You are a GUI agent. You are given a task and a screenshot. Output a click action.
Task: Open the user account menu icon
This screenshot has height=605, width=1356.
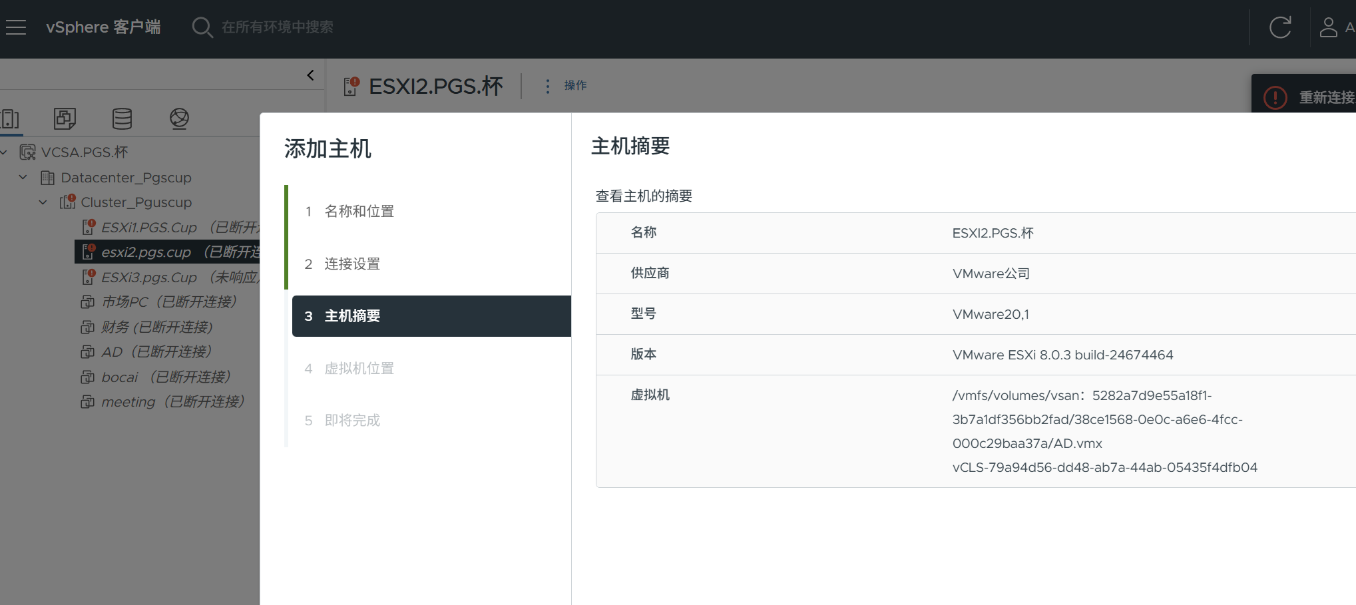click(x=1328, y=27)
